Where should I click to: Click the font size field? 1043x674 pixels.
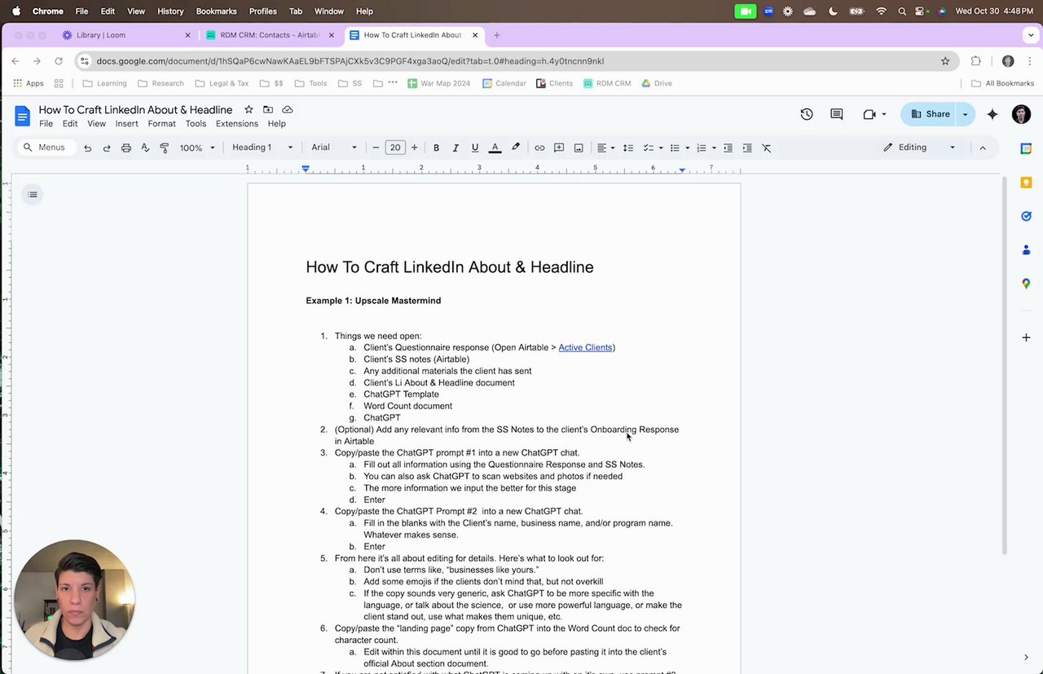click(x=395, y=148)
